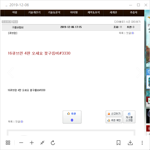Click the fit-to-window shrink arrows icon
This screenshot has height=150, width=150.
pos(42,143)
